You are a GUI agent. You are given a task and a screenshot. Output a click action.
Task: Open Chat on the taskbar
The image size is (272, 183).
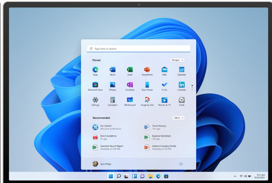pyautogui.click(x=143, y=176)
